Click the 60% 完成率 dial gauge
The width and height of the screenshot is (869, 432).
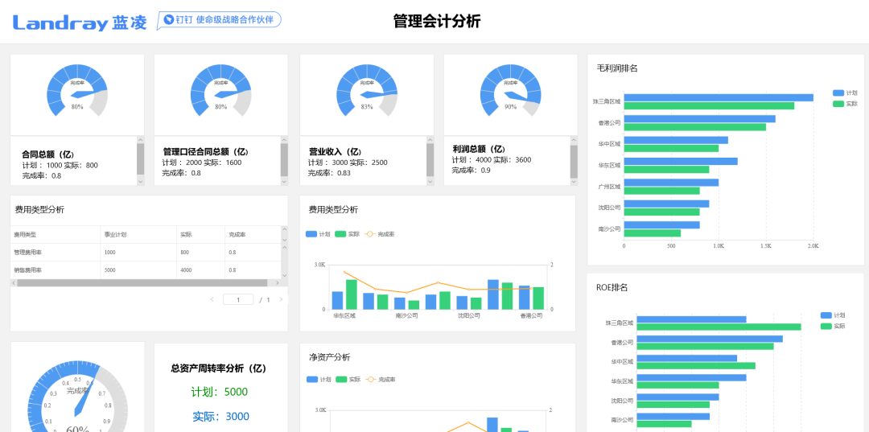click(x=77, y=397)
